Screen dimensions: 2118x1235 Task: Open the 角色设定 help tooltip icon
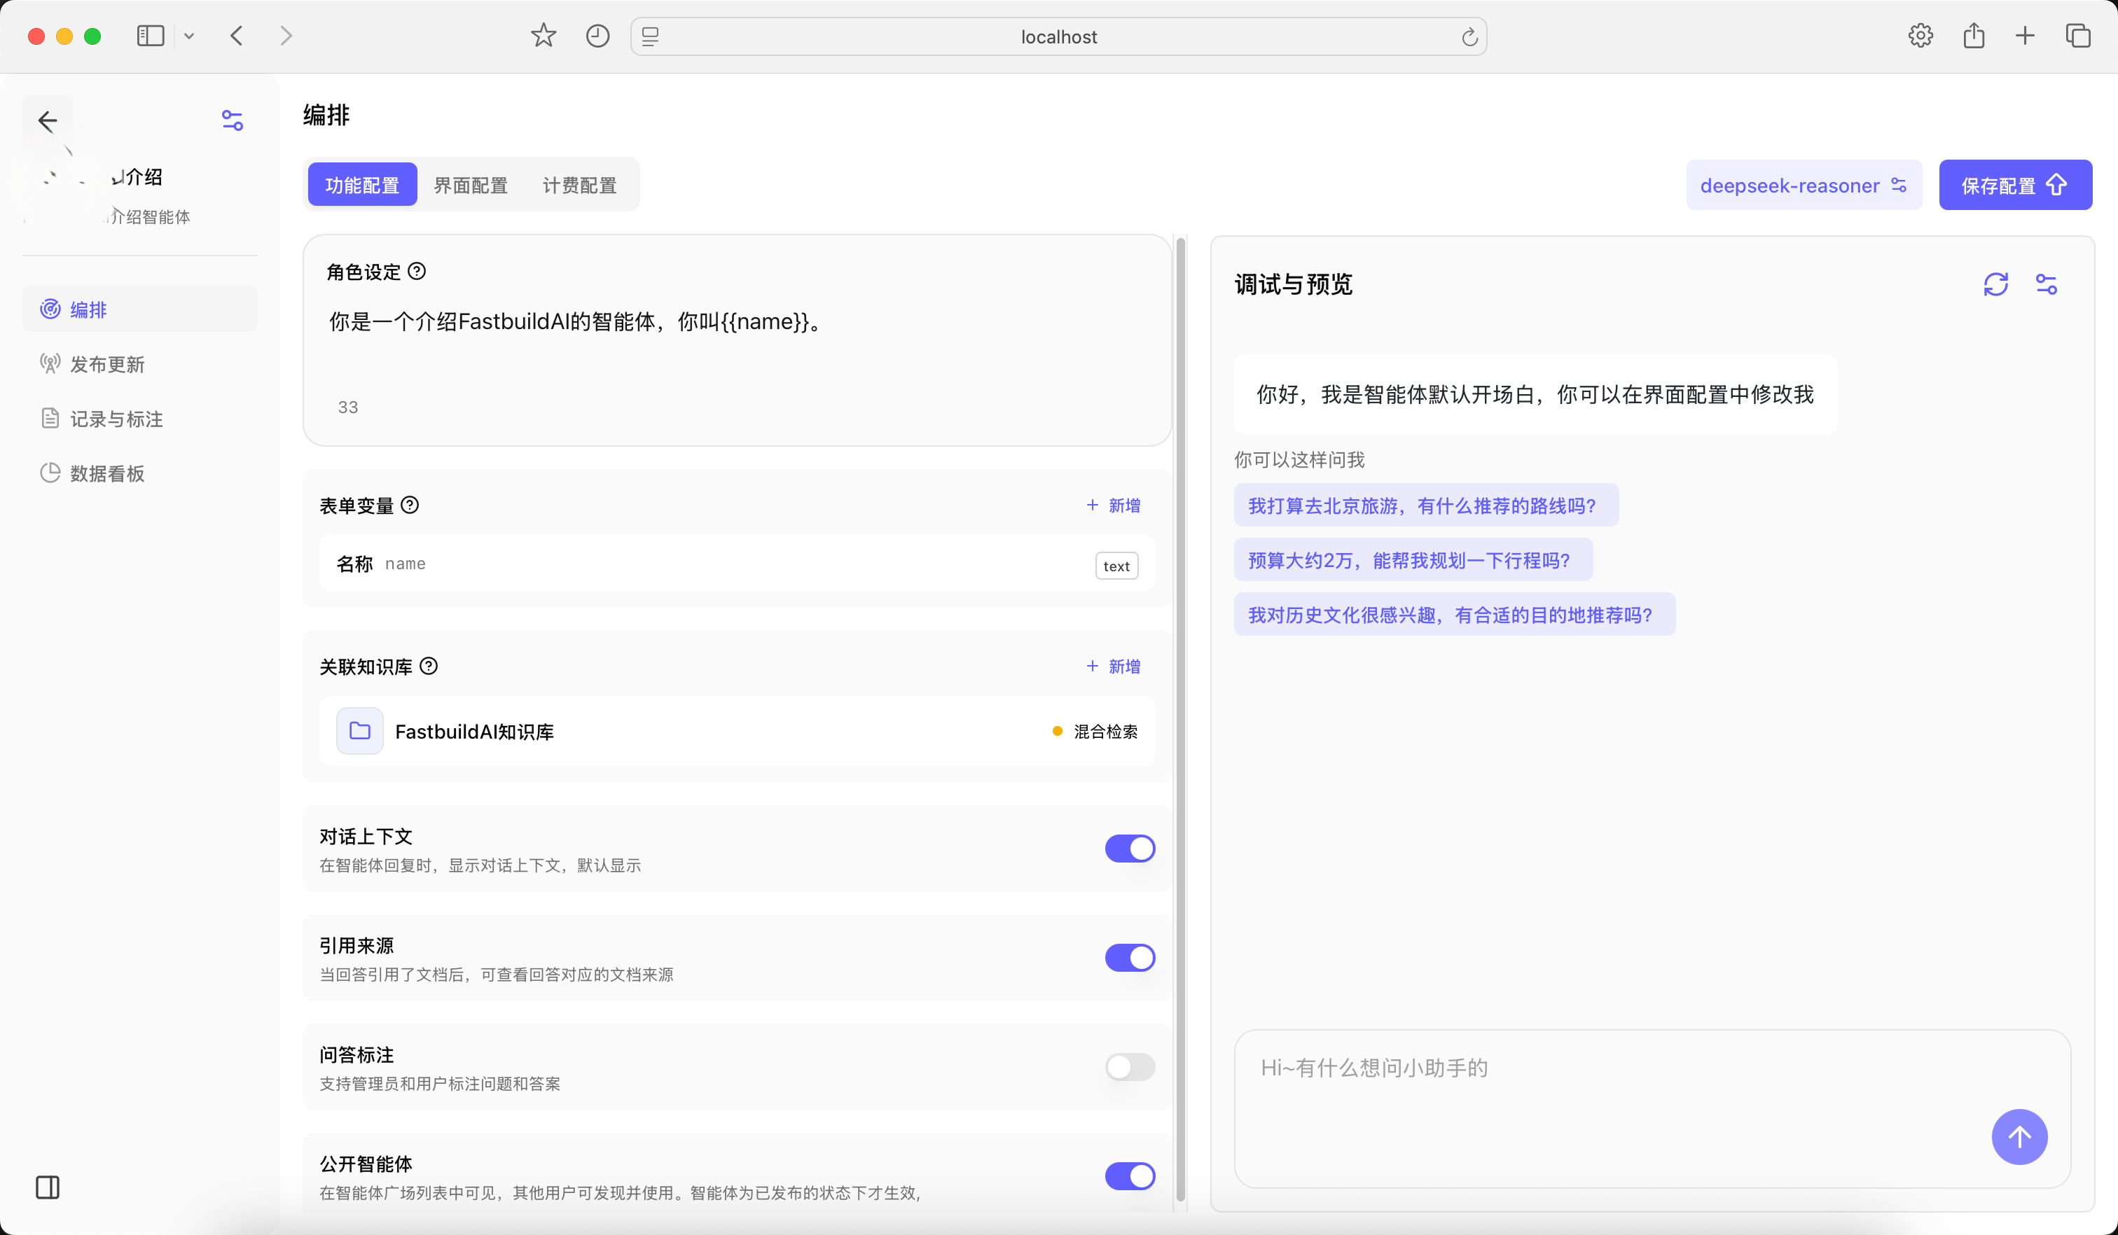[417, 270]
